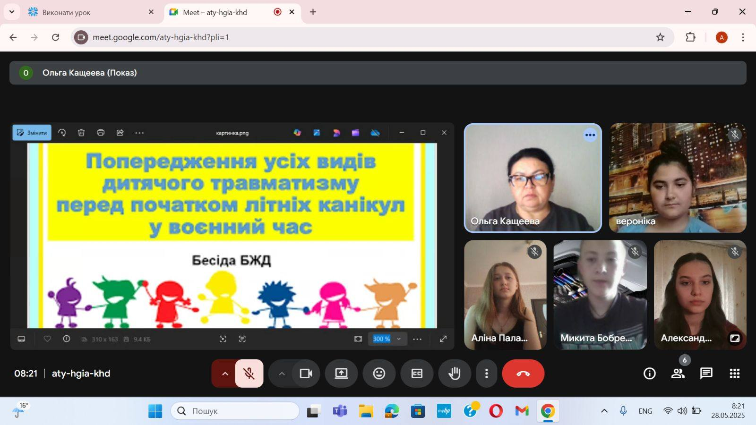756x425 pixels.
Task: Turn off the camera toggle
Action: 306,374
